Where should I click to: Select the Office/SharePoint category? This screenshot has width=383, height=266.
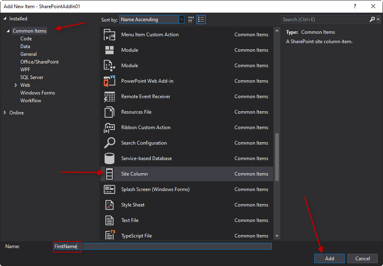click(39, 62)
